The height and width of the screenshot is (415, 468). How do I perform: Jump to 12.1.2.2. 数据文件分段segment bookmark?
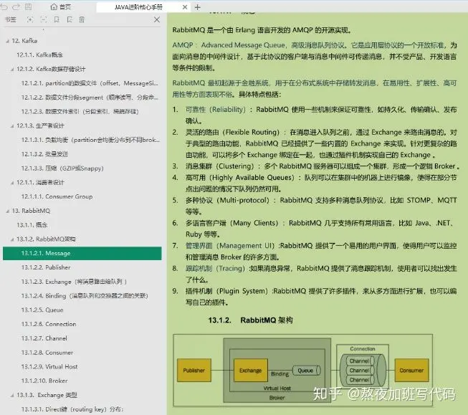[x=90, y=97]
